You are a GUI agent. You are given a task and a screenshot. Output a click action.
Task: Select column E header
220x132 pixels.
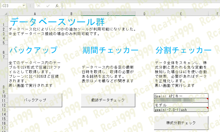[x=181, y=14]
